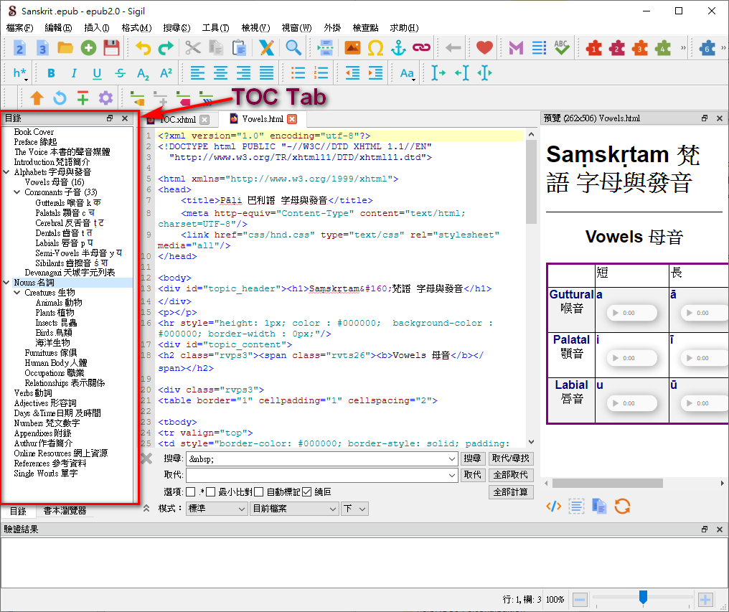Click the zoom out minus button
The image size is (729, 612).
coord(580,600)
